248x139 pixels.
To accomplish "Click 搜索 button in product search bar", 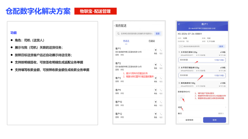I will (x=221, y=46).
